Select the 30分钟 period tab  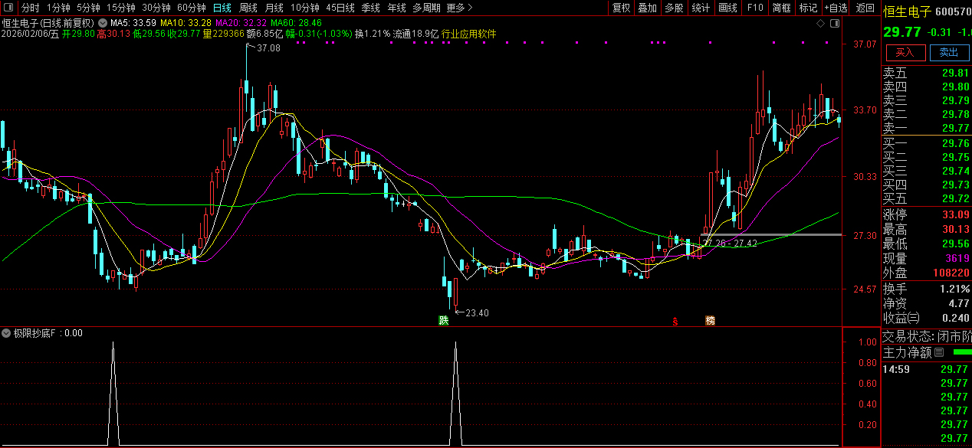click(156, 8)
